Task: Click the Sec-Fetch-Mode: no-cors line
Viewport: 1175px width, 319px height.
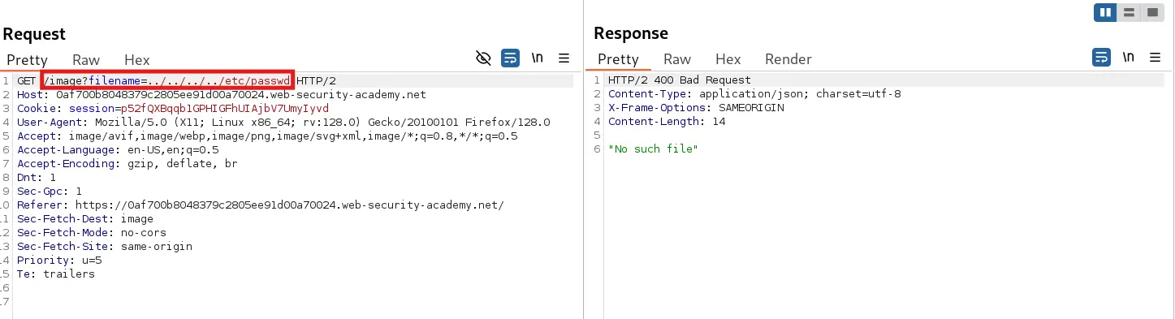Action: (92, 232)
